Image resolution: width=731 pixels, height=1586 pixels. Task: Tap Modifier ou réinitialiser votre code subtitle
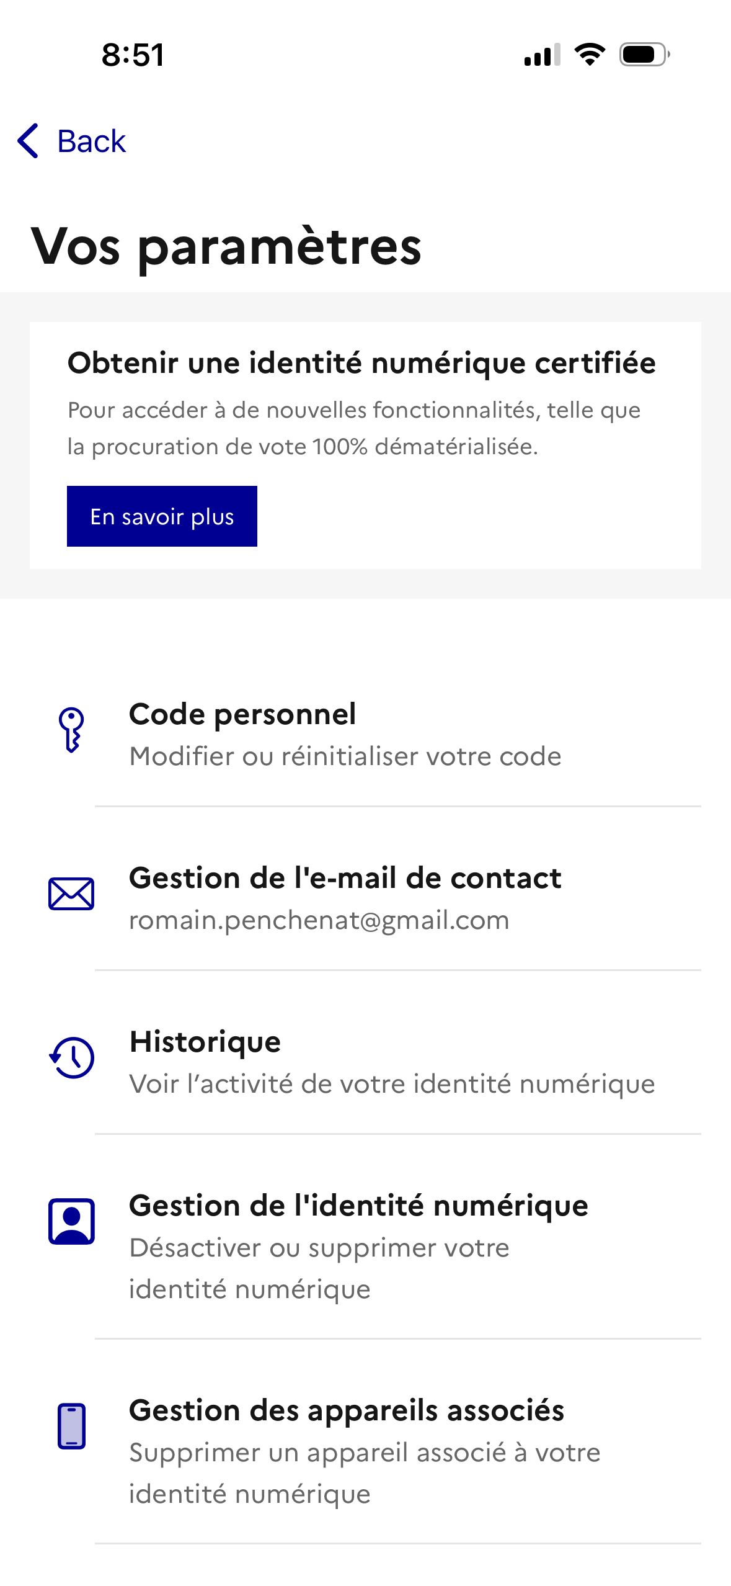tap(345, 756)
